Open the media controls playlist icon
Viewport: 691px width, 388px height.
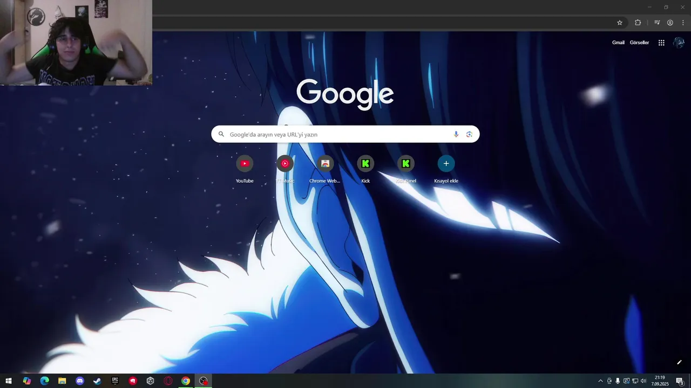pos(657,23)
